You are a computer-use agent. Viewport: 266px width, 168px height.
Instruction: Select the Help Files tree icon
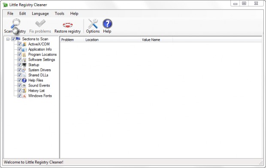point(24,80)
